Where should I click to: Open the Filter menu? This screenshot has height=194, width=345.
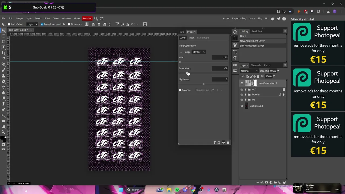tap(47, 19)
